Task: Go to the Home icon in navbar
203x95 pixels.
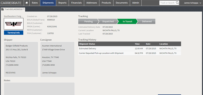Action: (27, 3)
